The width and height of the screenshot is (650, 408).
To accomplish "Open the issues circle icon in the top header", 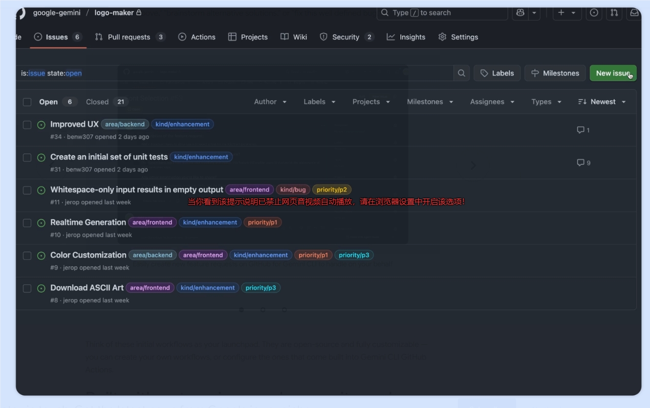I will pos(594,13).
